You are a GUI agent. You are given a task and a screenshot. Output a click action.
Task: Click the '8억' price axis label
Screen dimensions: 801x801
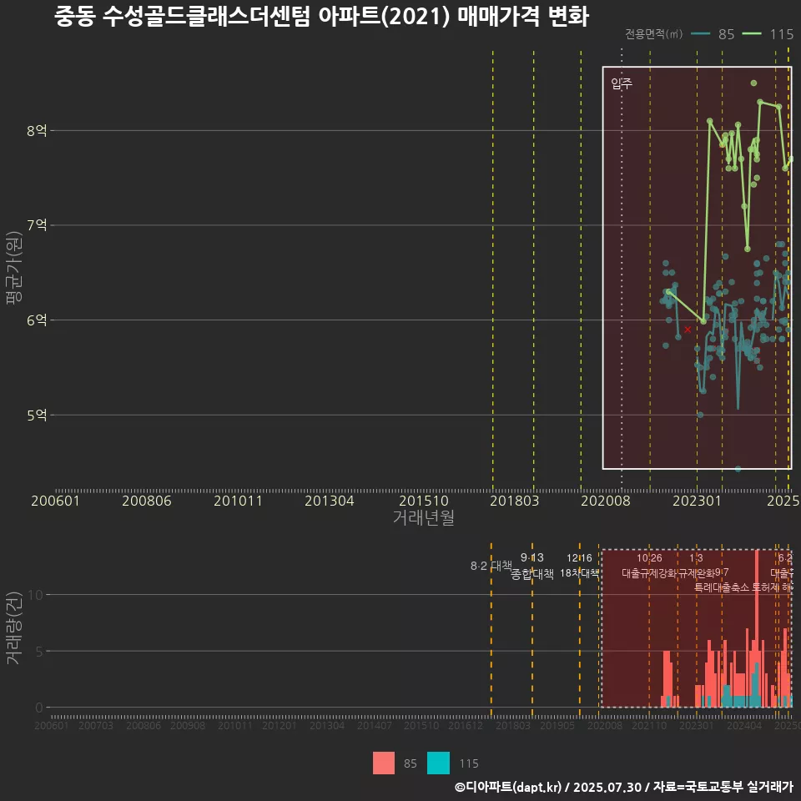click(x=37, y=131)
